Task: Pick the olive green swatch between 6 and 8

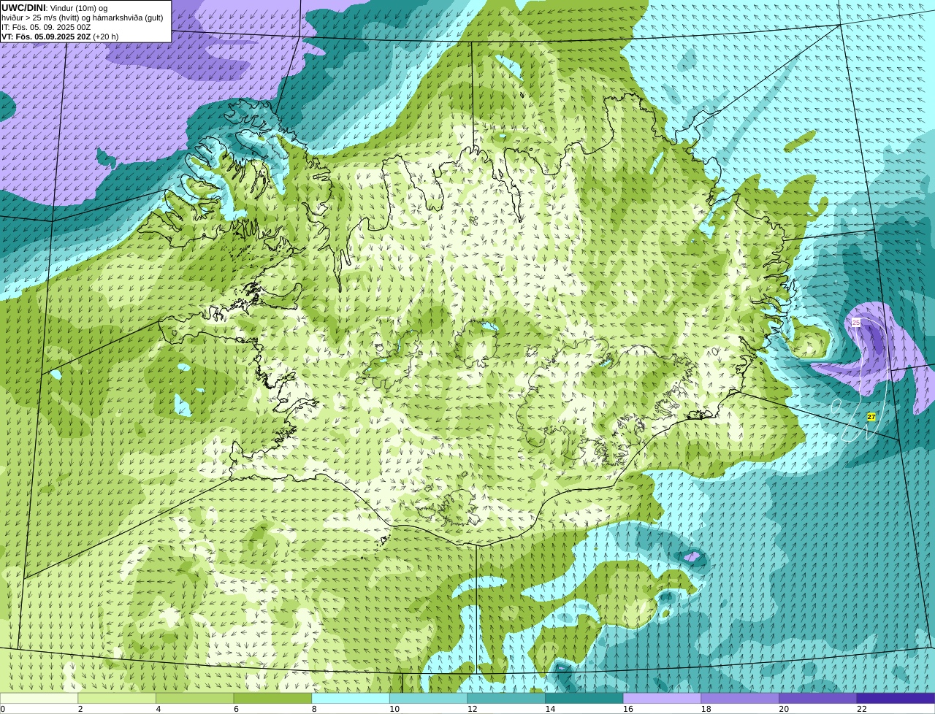Action: 272,698
